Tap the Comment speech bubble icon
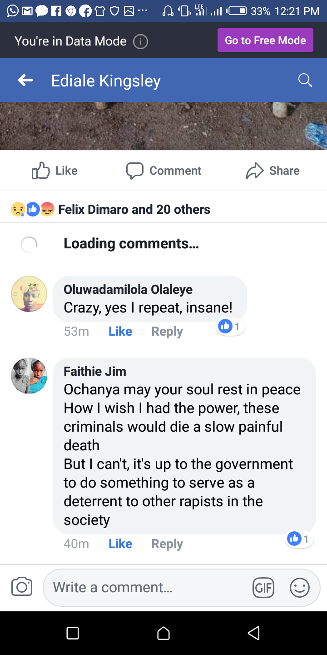This screenshot has width=327, height=655. pos(135,171)
